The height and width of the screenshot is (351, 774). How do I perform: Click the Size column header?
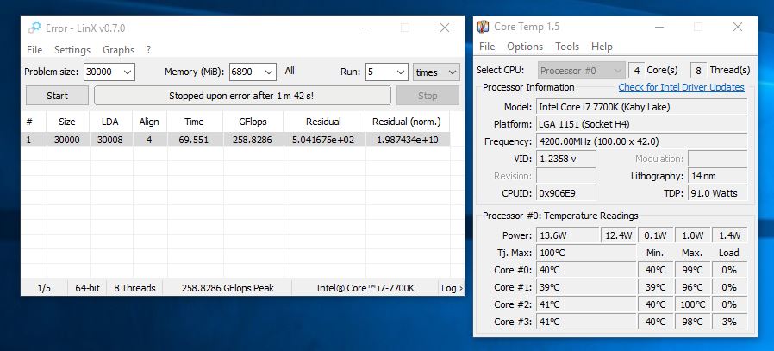click(x=67, y=122)
